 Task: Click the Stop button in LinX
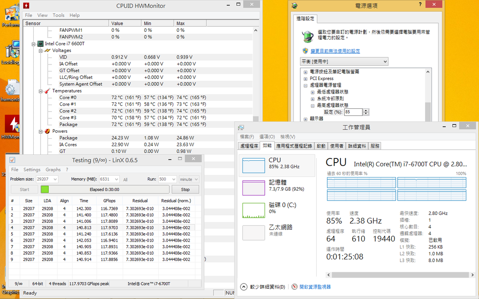(x=185, y=190)
